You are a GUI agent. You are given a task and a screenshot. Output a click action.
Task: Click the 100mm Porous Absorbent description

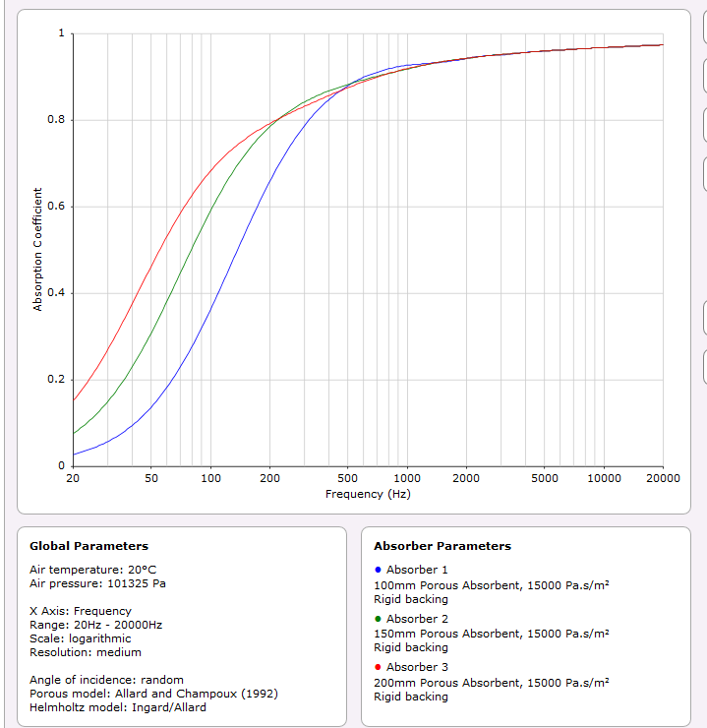491,584
